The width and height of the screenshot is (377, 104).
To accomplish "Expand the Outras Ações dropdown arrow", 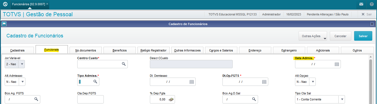I will coord(325,39).
